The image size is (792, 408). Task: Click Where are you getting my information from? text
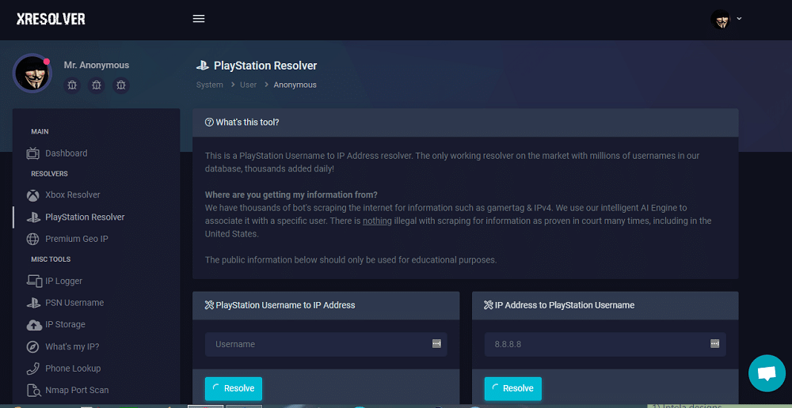pyautogui.click(x=291, y=195)
